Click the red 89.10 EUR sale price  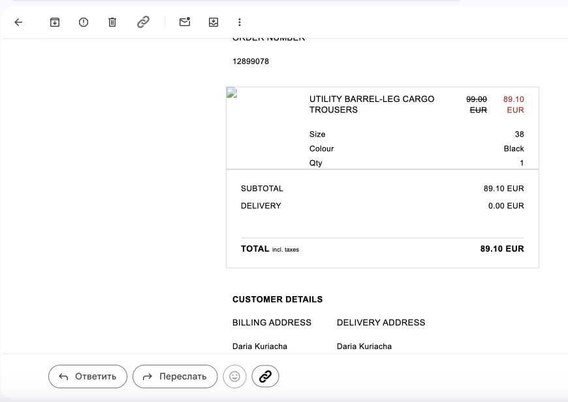click(514, 105)
